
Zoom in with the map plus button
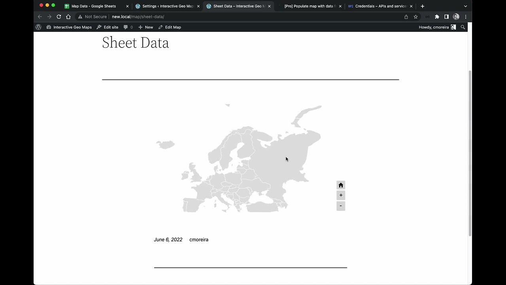[x=341, y=195]
